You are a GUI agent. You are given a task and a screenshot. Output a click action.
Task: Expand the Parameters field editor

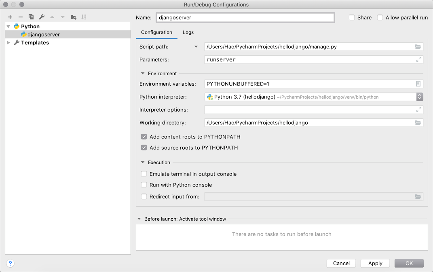click(x=419, y=59)
